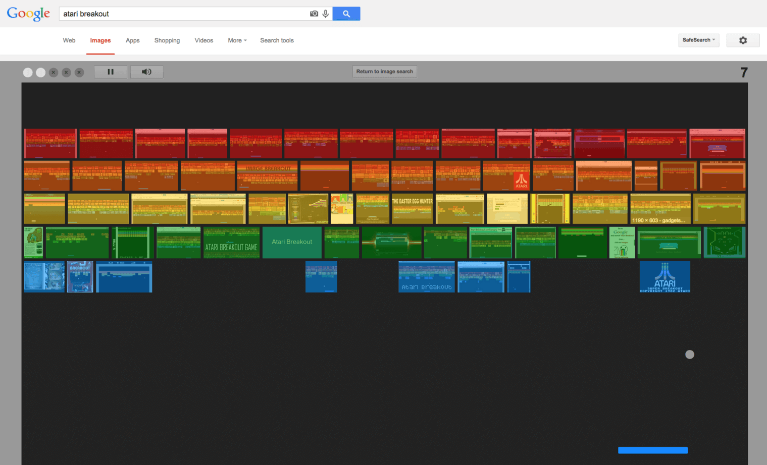Expand the More menu
This screenshot has width=767, height=465.
point(237,40)
